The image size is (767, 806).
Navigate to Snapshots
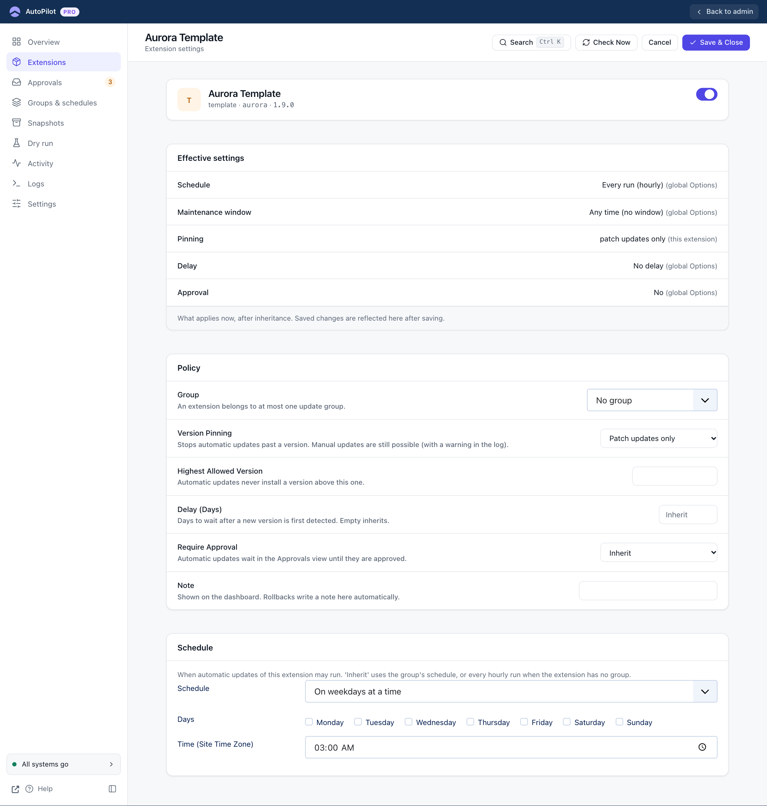coord(64,123)
